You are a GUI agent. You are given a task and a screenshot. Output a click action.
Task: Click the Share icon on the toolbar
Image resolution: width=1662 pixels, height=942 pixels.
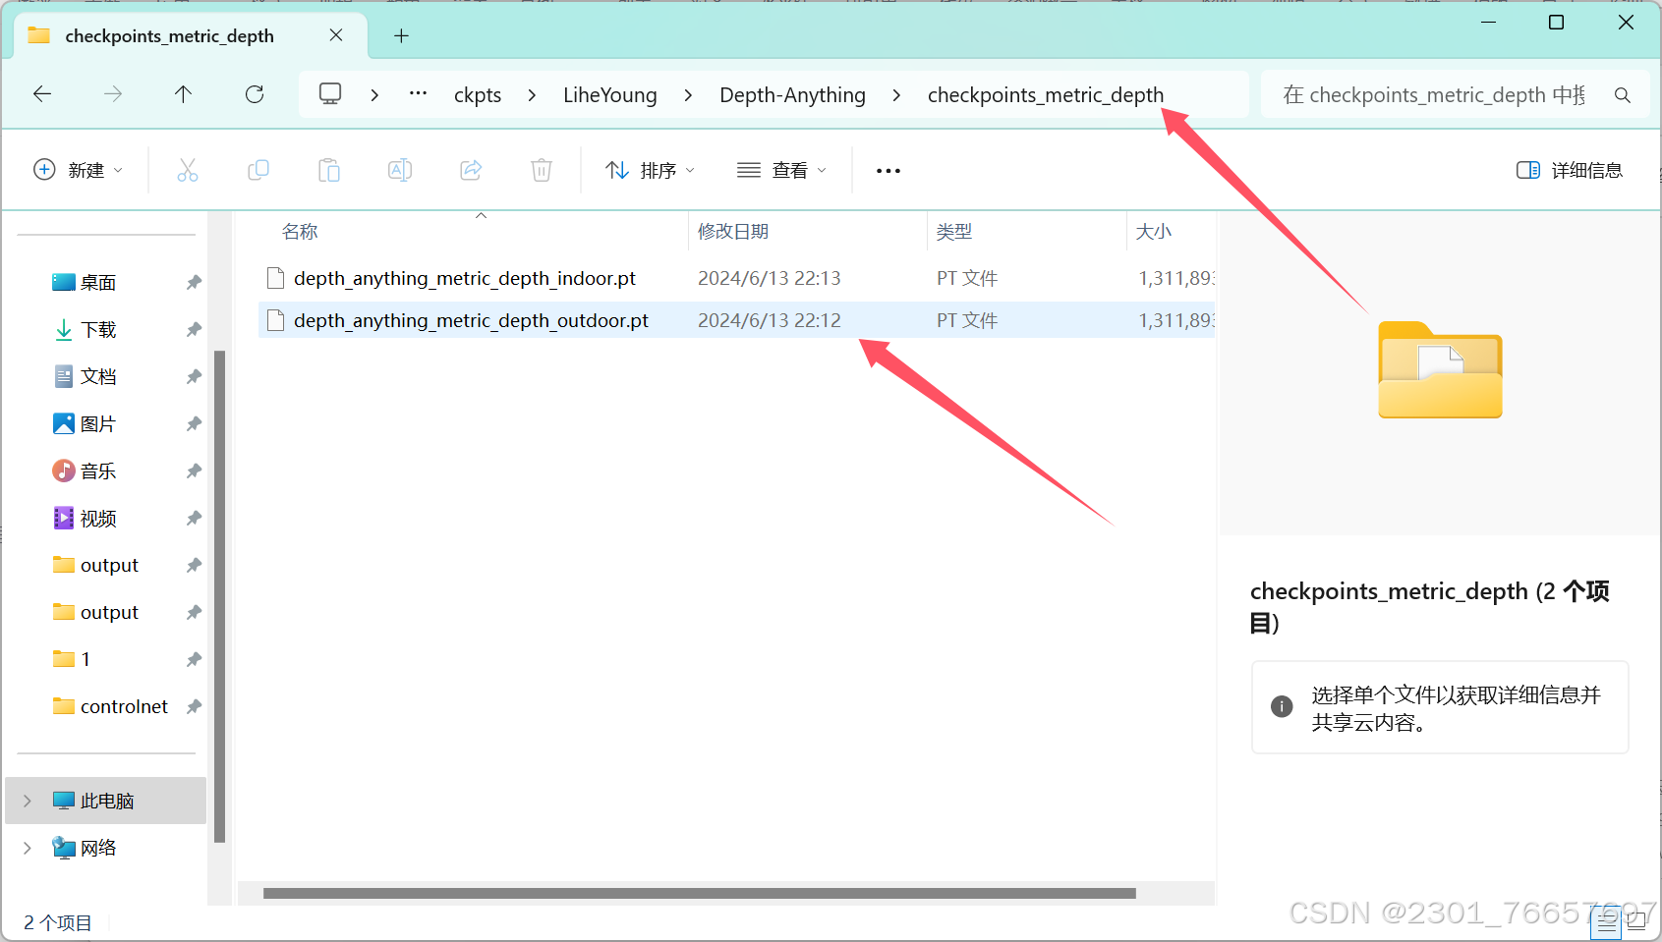coord(470,169)
